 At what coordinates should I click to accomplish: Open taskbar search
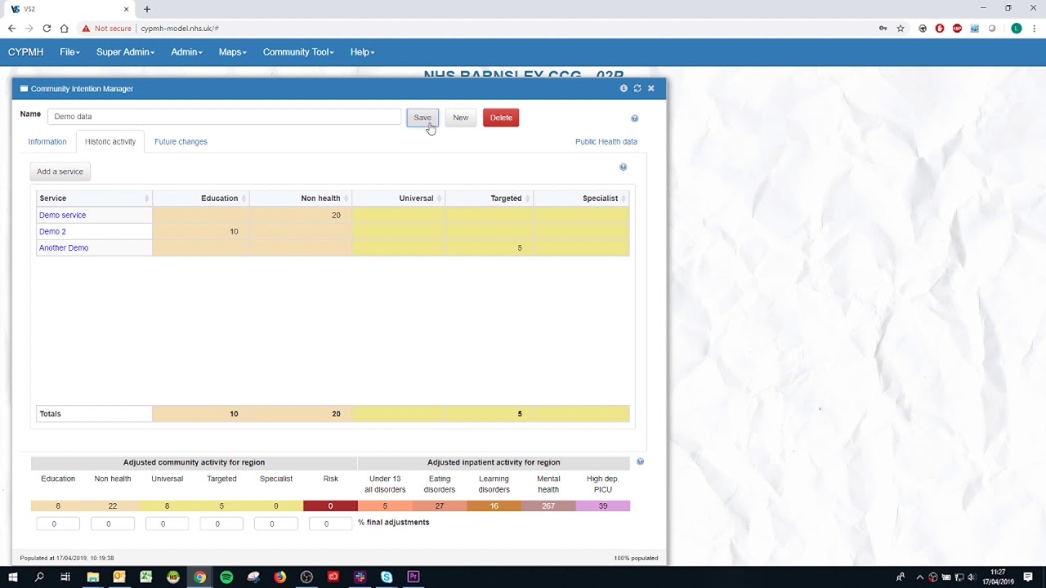[x=39, y=577]
